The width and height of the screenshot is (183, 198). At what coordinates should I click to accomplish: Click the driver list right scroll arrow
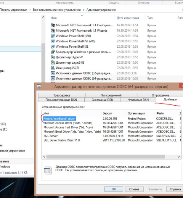click(x=179, y=157)
